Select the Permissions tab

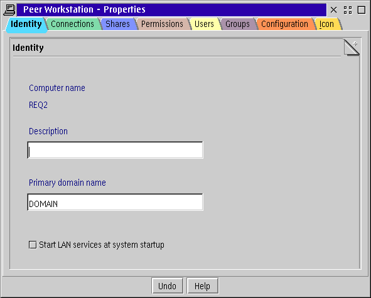pyautogui.click(x=162, y=24)
